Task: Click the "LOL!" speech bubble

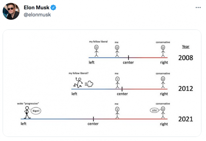Action: (x=154, y=110)
